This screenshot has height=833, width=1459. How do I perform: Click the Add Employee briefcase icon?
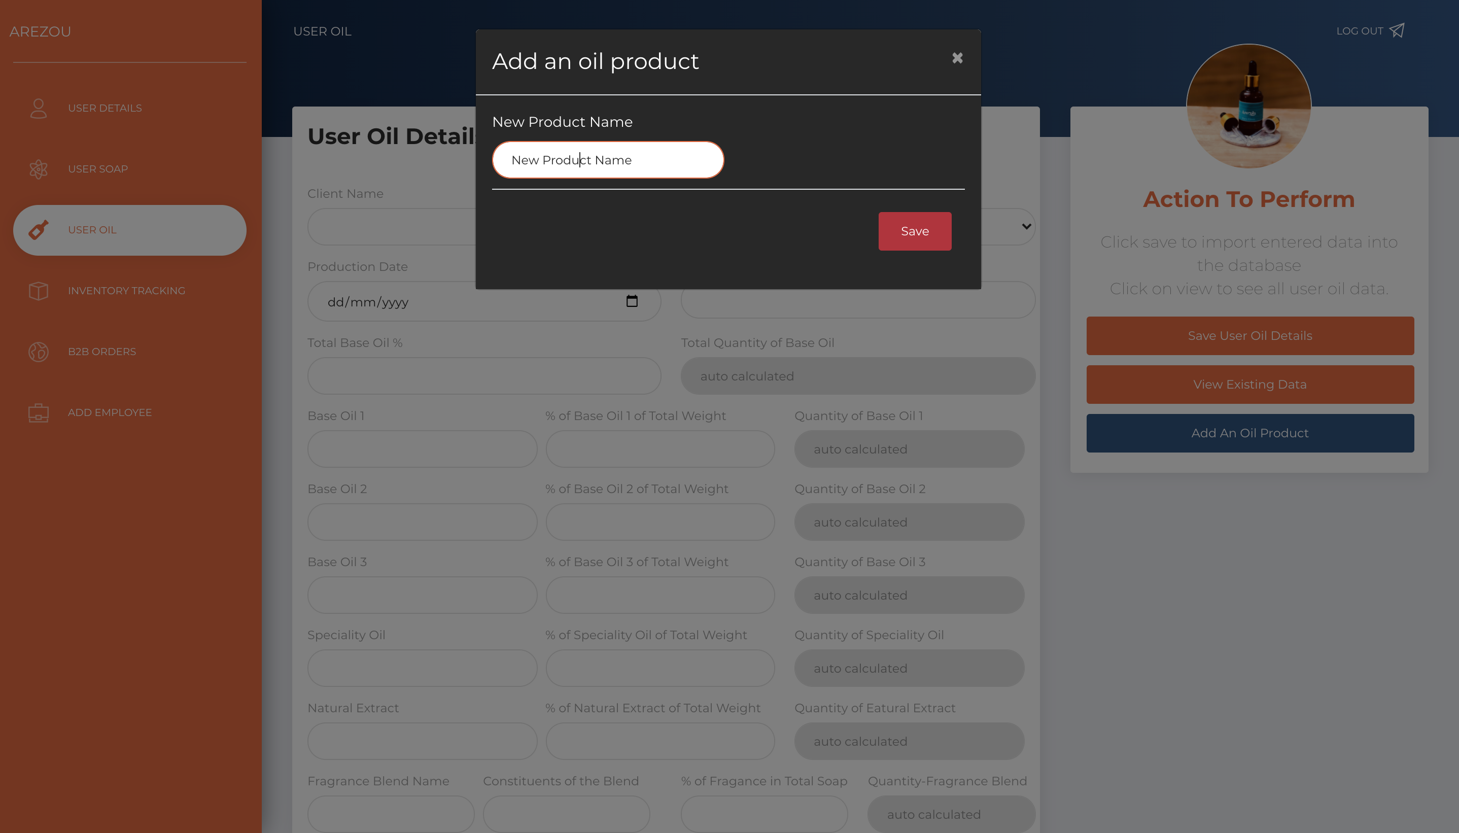(x=39, y=412)
